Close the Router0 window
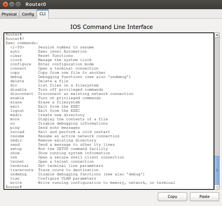The image size is (222, 206). tap(6, 5)
